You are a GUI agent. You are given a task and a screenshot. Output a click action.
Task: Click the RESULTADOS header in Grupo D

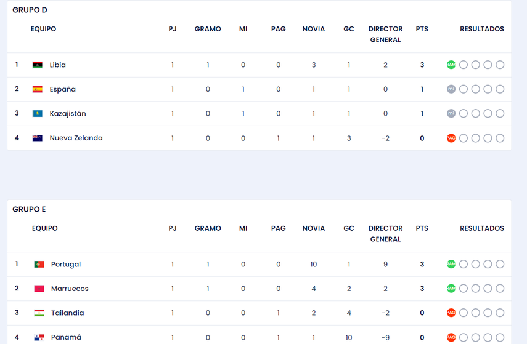tap(482, 29)
